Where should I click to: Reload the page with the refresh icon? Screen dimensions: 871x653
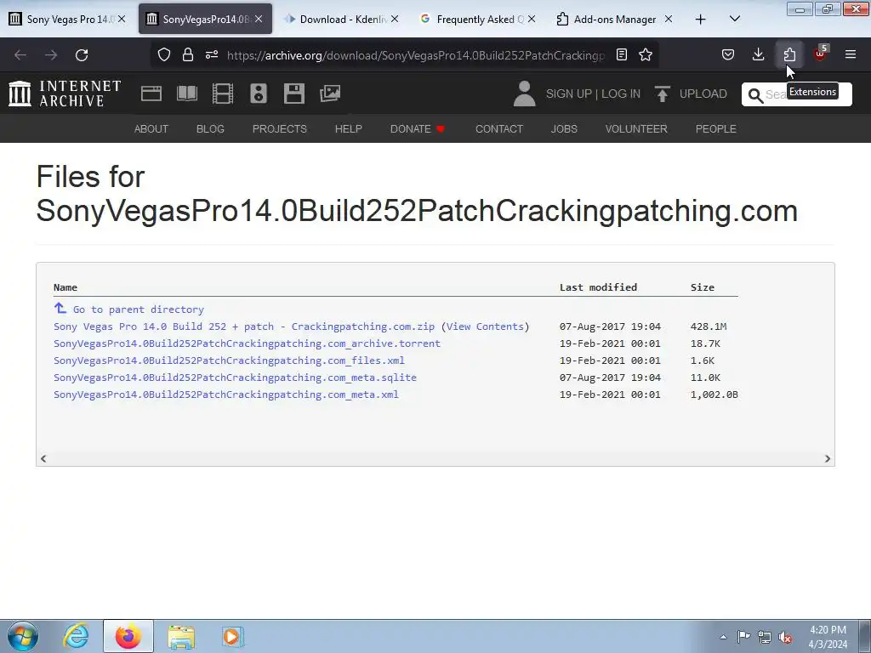click(x=82, y=55)
